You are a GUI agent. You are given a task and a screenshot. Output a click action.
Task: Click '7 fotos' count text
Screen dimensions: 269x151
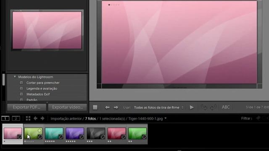[90, 119]
